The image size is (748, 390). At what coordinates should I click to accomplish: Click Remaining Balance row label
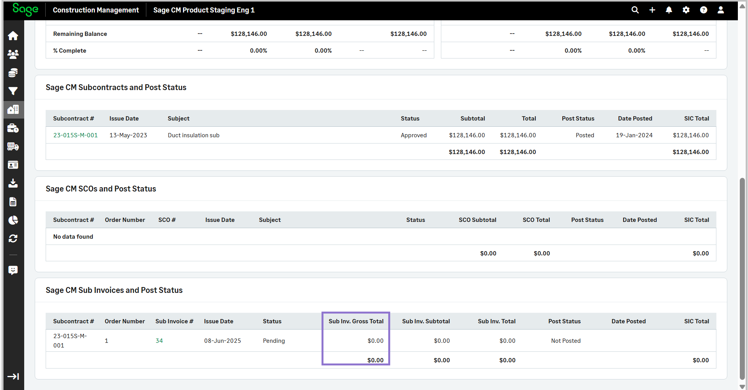pos(80,34)
